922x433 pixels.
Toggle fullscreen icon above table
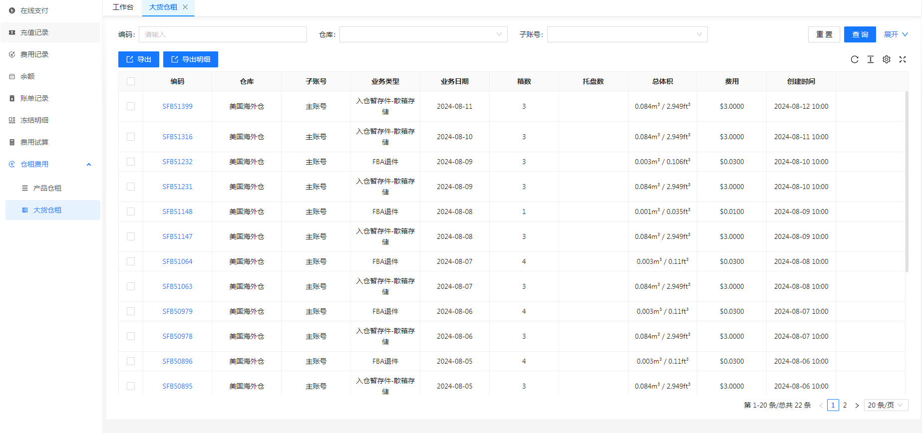pyautogui.click(x=902, y=59)
